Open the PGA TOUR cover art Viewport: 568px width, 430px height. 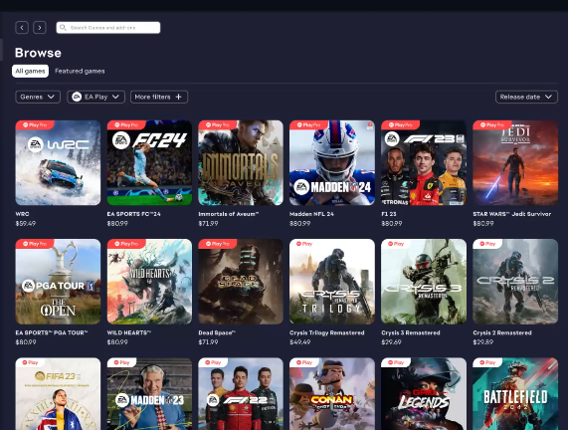pyautogui.click(x=58, y=282)
